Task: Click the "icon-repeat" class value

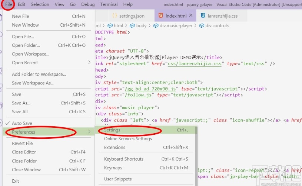Action: [250, 170]
